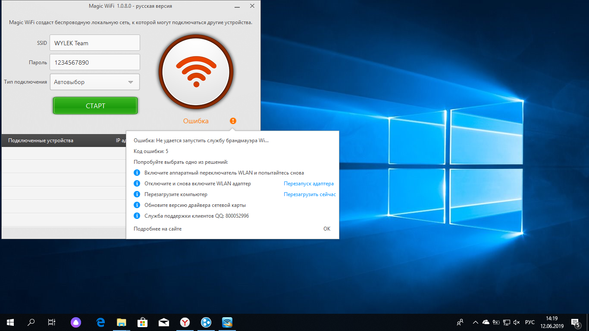Open taskbar search magnifier
This screenshot has width=589, height=331.
pyautogui.click(x=31, y=322)
